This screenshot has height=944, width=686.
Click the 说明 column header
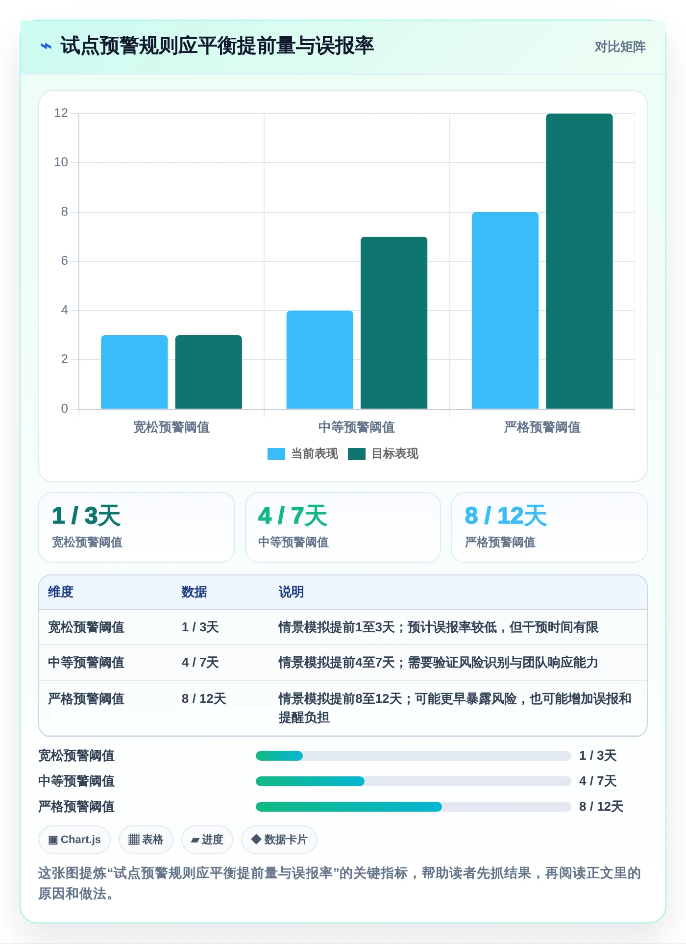(x=292, y=592)
